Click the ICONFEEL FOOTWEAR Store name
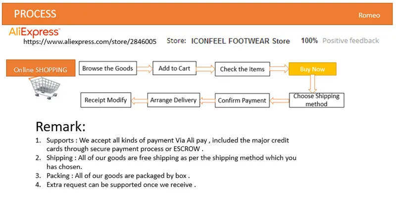Screen dimensions: 396x211 click(241, 41)
